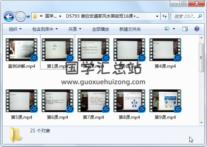This screenshot has height=147, width=207.
Task: Expand the 包含到库中 dropdown
Action: [x=45, y=29]
